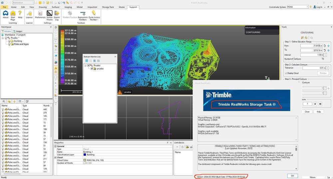333x179 pixels.
Task: Open the File ribbon tab
Action: (x=4, y=7)
